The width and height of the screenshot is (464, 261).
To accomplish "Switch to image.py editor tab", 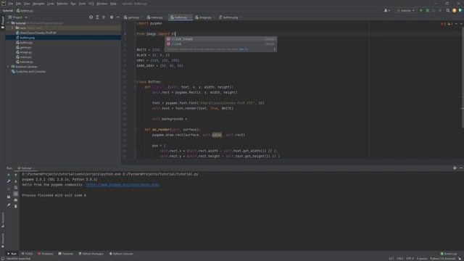I will pos(204,17).
